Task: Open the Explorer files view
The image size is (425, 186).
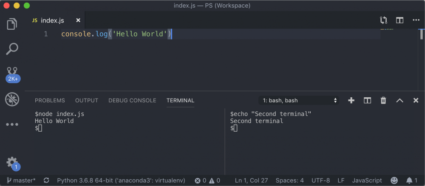Action: (12, 24)
